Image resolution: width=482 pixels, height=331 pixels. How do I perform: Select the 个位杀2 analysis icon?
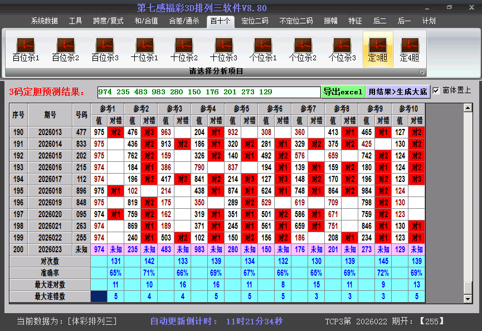302,46
